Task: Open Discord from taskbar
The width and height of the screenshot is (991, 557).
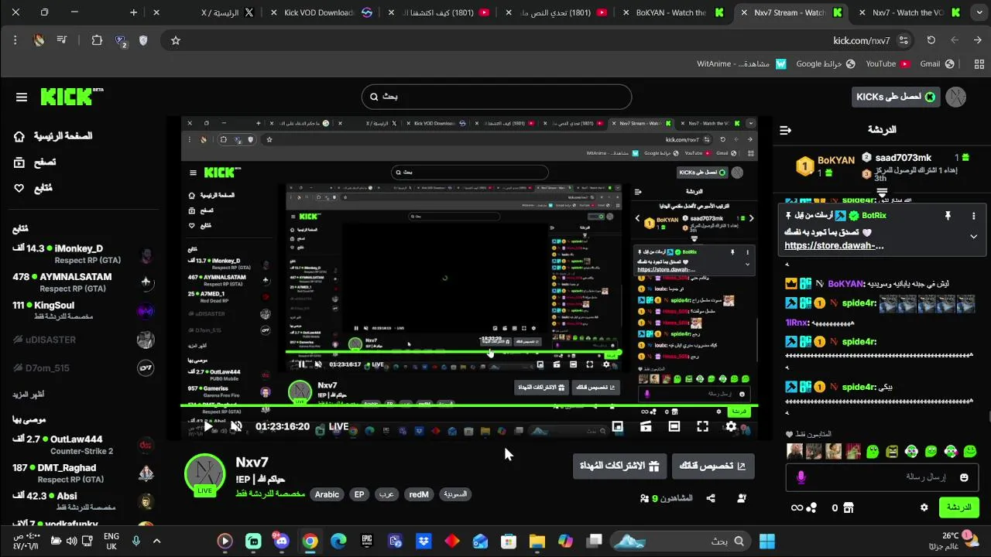Action: tap(282, 542)
